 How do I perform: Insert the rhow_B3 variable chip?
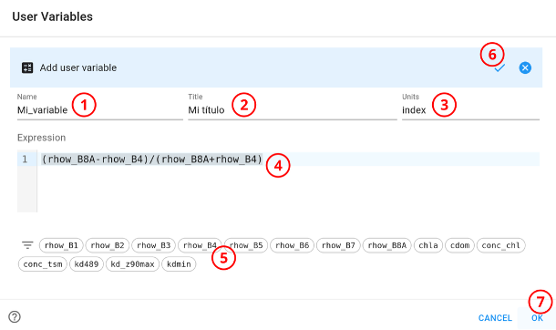click(153, 245)
